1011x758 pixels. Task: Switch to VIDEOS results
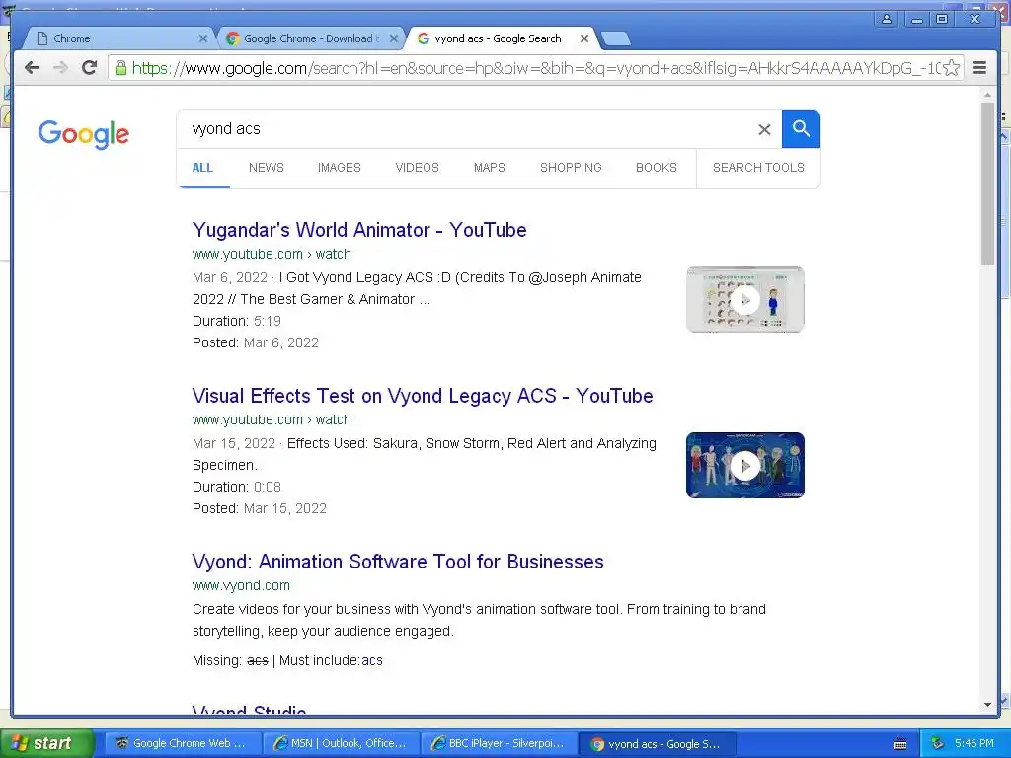pos(418,168)
